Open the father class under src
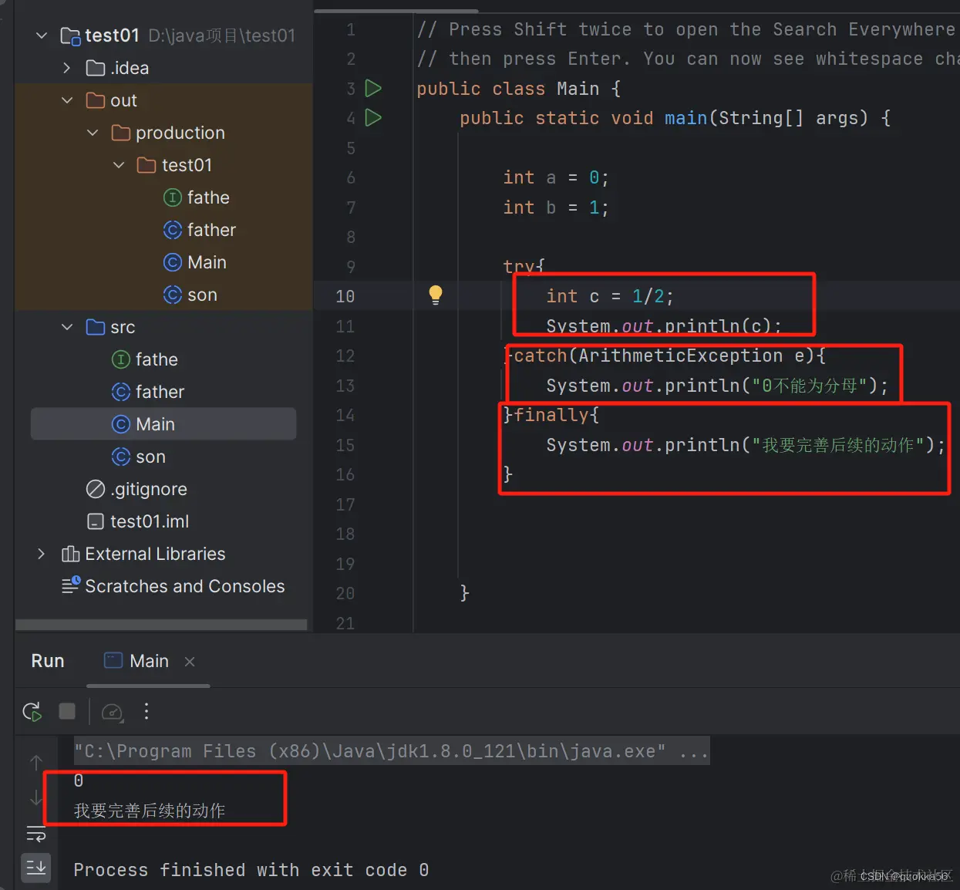Viewport: 960px width, 890px height. [148, 392]
